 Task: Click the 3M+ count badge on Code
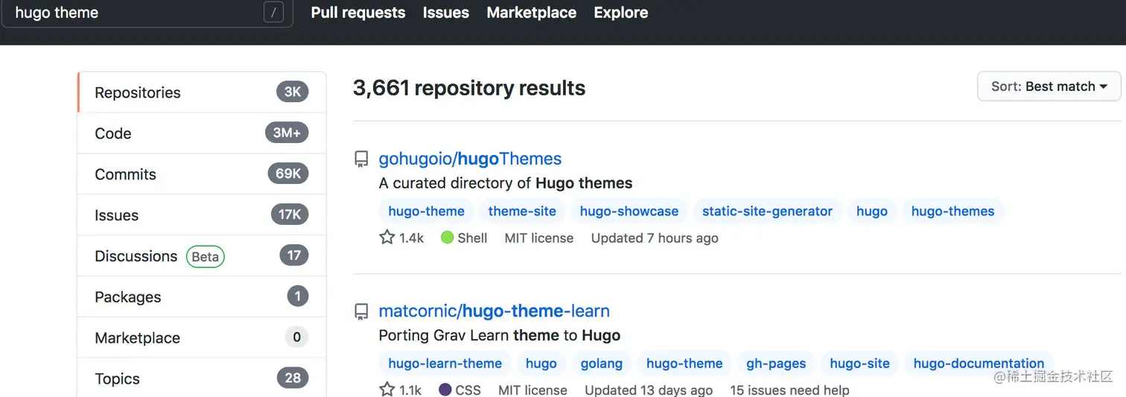pos(287,133)
